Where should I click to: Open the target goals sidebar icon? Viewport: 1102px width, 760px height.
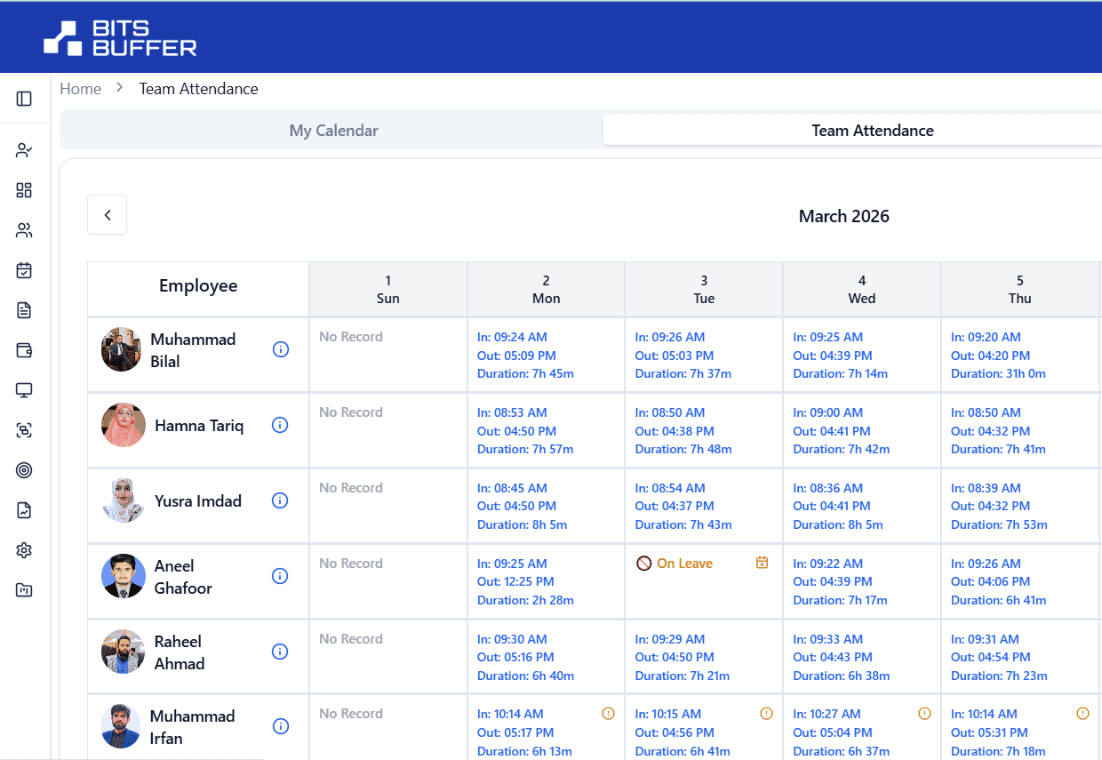pyautogui.click(x=24, y=470)
